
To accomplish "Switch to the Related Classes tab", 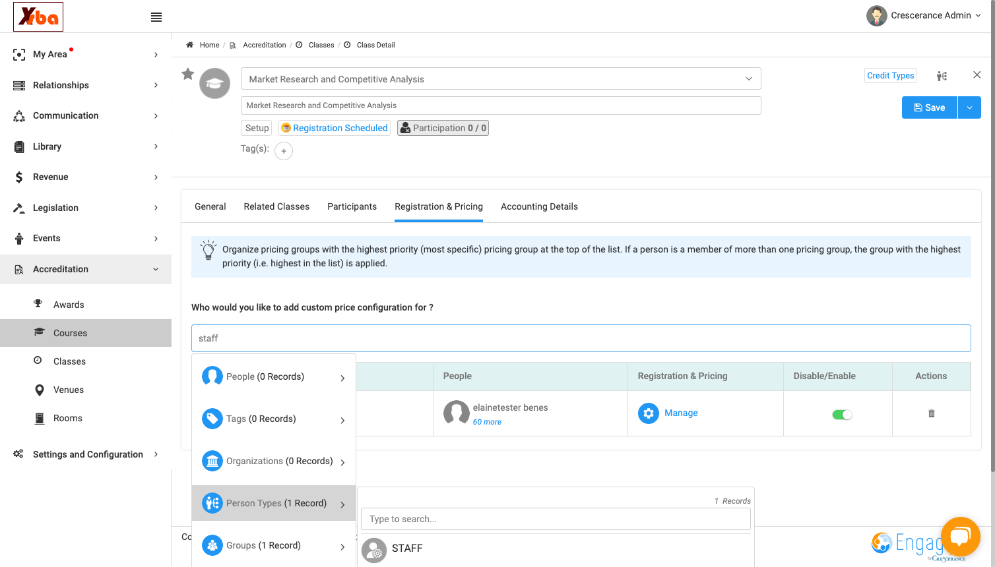I will coord(276,206).
